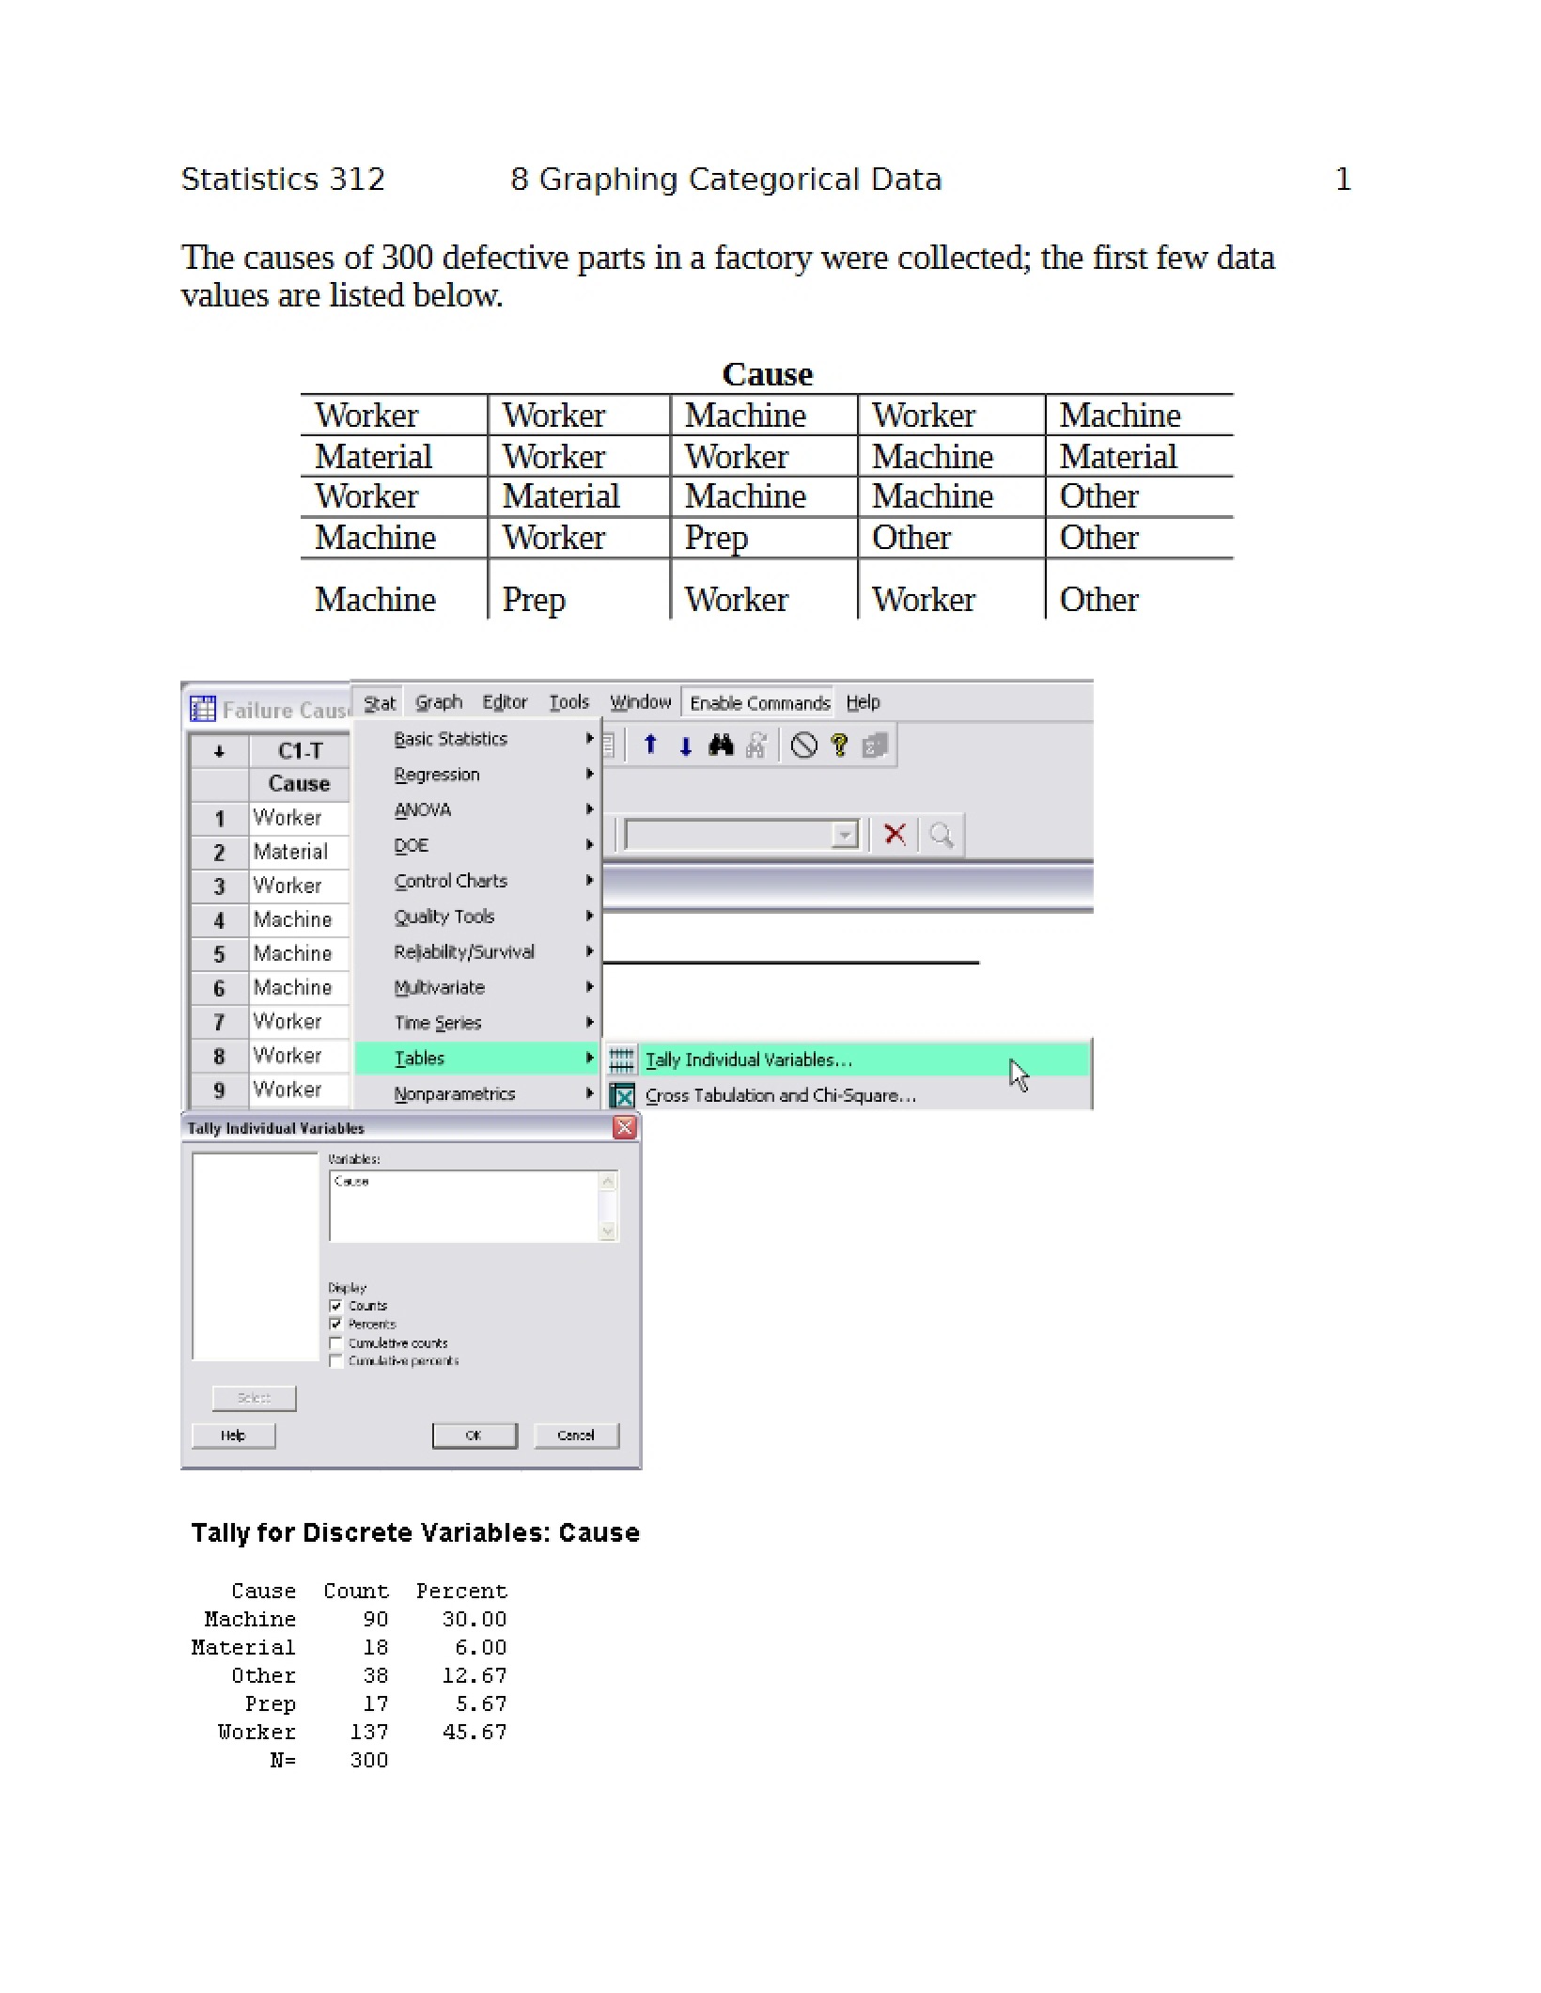
Task: Click the C1-T column header
Action: (300, 751)
